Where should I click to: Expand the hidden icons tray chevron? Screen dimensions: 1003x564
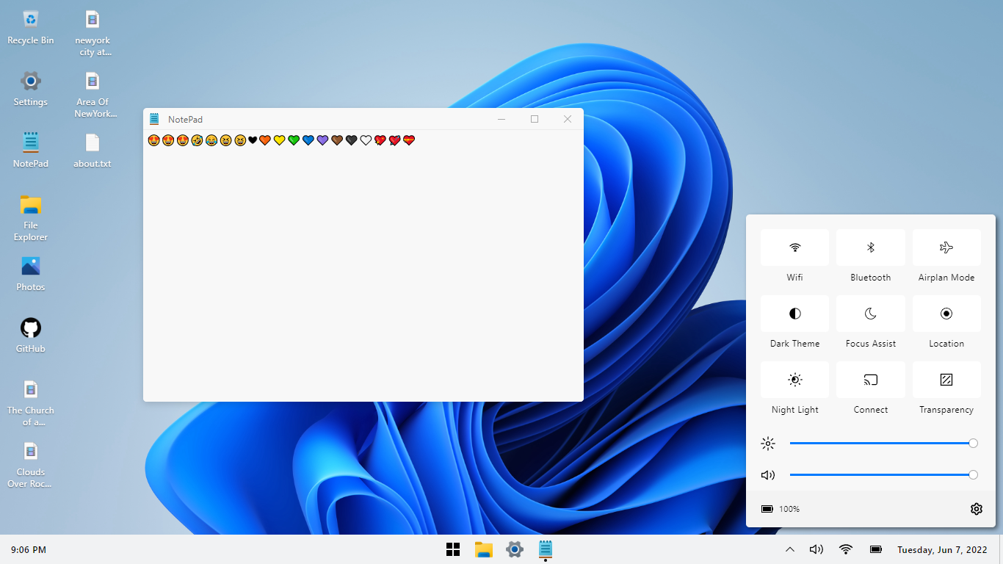pos(790,549)
